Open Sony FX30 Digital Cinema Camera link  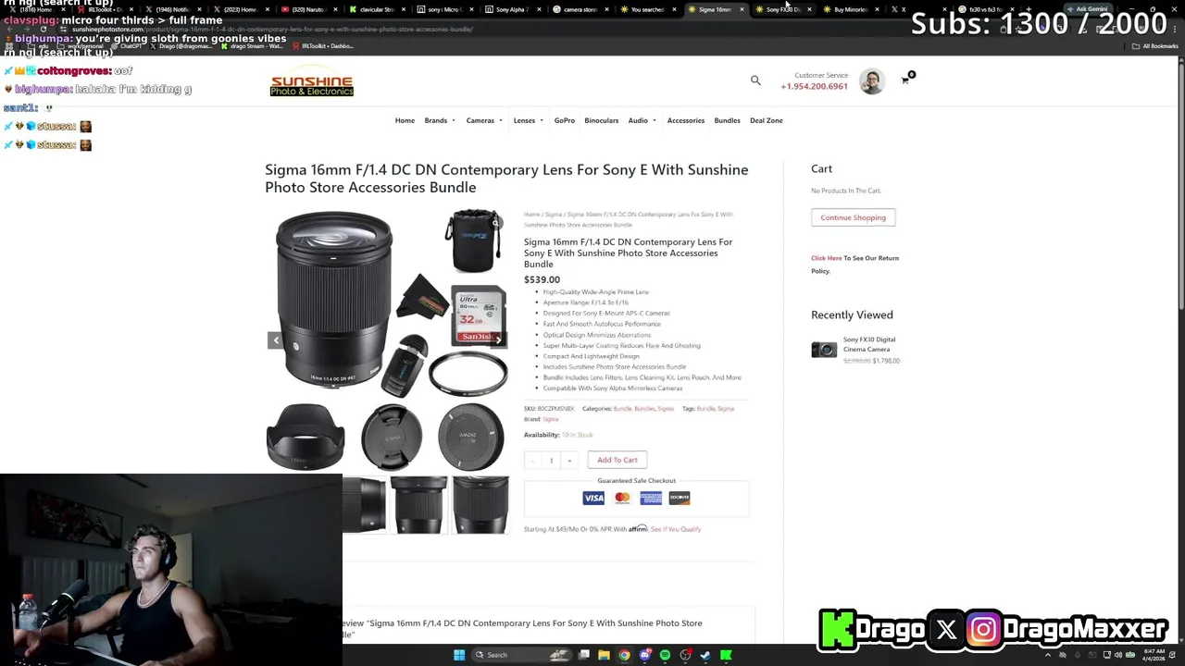pos(869,344)
